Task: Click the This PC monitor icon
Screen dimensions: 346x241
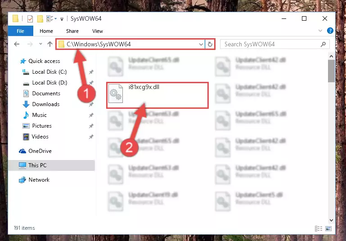Action: [x=22, y=165]
